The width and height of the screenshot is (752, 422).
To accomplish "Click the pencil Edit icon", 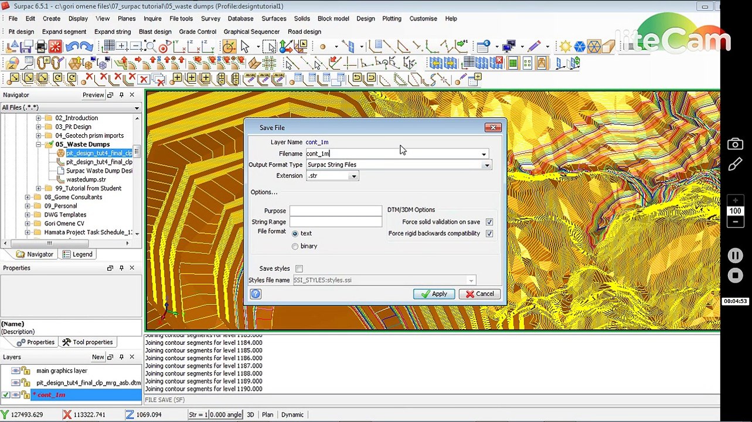I will (534, 47).
